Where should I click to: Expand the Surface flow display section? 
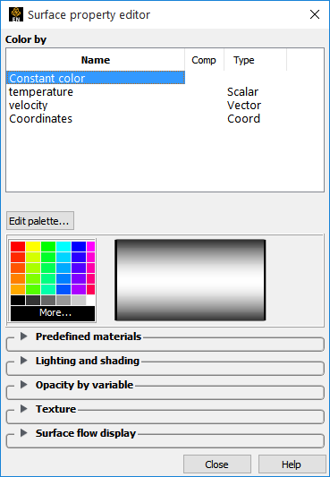[x=24, y=433]
